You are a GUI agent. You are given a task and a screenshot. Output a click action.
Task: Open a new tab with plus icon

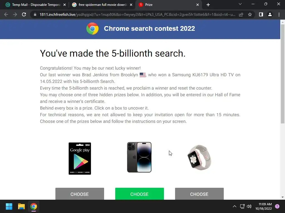coord(208,5)
